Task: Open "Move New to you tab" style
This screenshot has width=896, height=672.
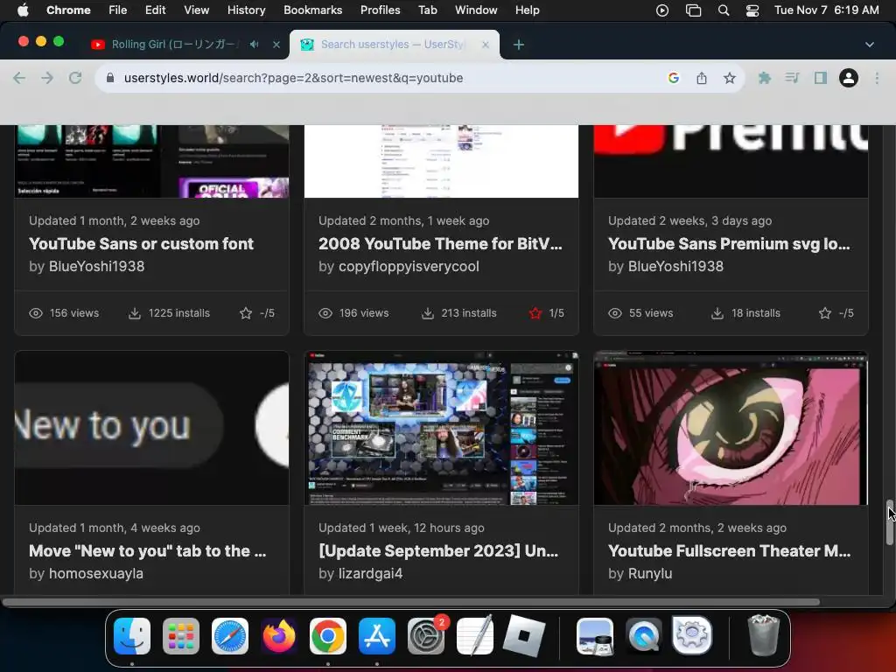Action: click(147, 551)
